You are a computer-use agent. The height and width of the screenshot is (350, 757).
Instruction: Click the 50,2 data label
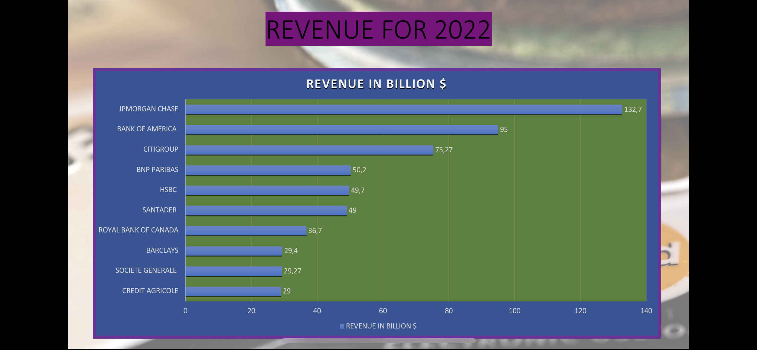point(359,170)
